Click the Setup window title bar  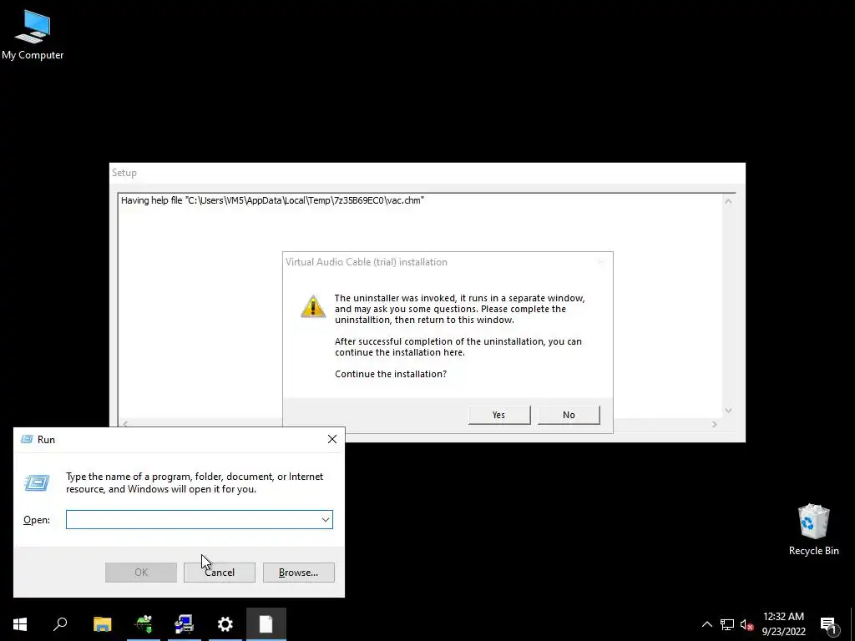(x=427, y=173)
